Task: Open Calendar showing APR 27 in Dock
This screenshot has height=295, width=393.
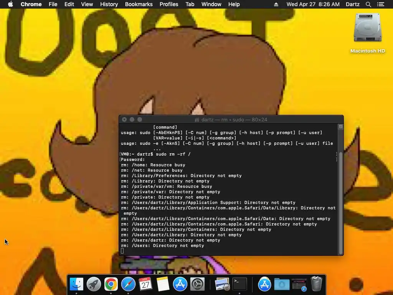Action: tap(145, 284)
